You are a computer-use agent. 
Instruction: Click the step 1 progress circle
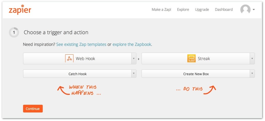coord(14,32)
